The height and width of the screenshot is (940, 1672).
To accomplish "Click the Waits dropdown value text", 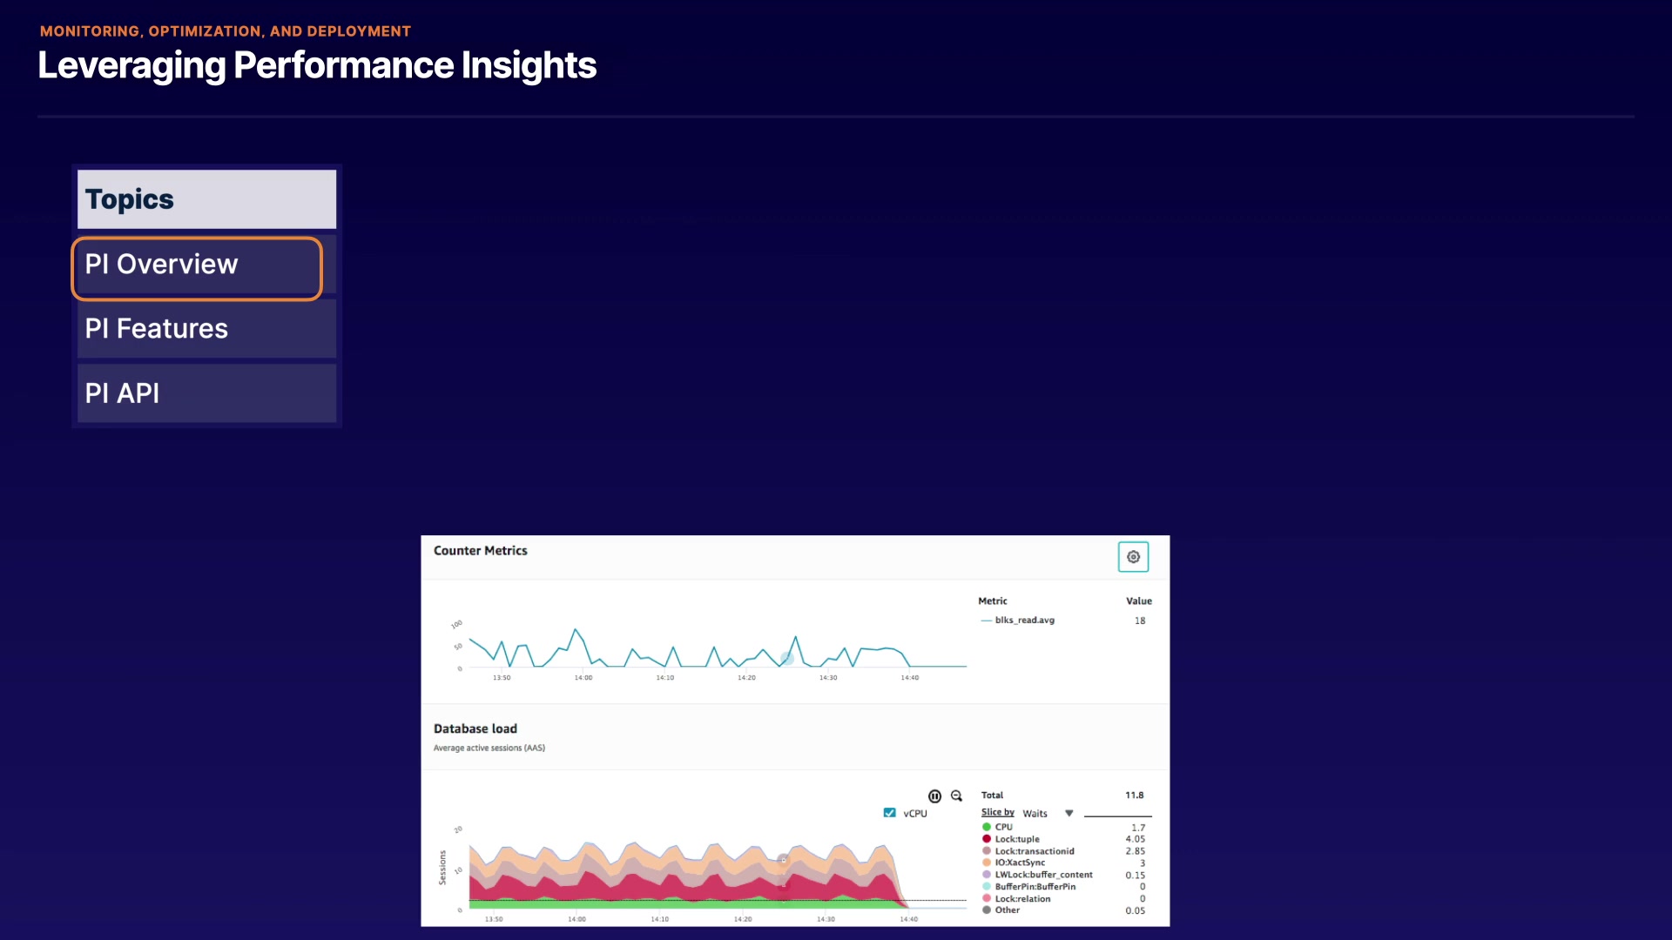I will tap(1035, 814).
